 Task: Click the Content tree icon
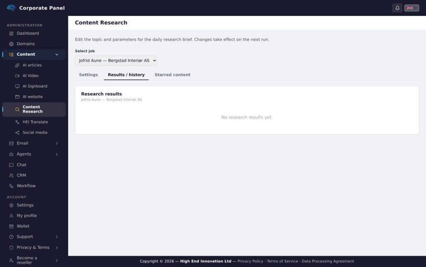pyautogui.click(x=11, y=54)
